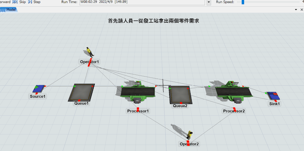Click the Run Speed slider handle
The width and height of the screenshot is (304, 151).
[243, 2]
